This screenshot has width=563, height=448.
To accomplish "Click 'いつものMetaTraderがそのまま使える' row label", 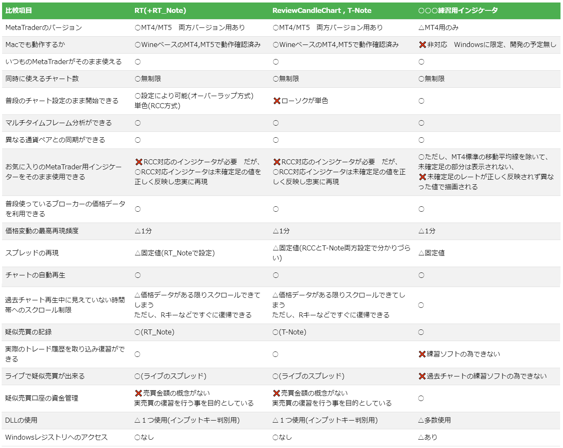I will pos(64,62).
